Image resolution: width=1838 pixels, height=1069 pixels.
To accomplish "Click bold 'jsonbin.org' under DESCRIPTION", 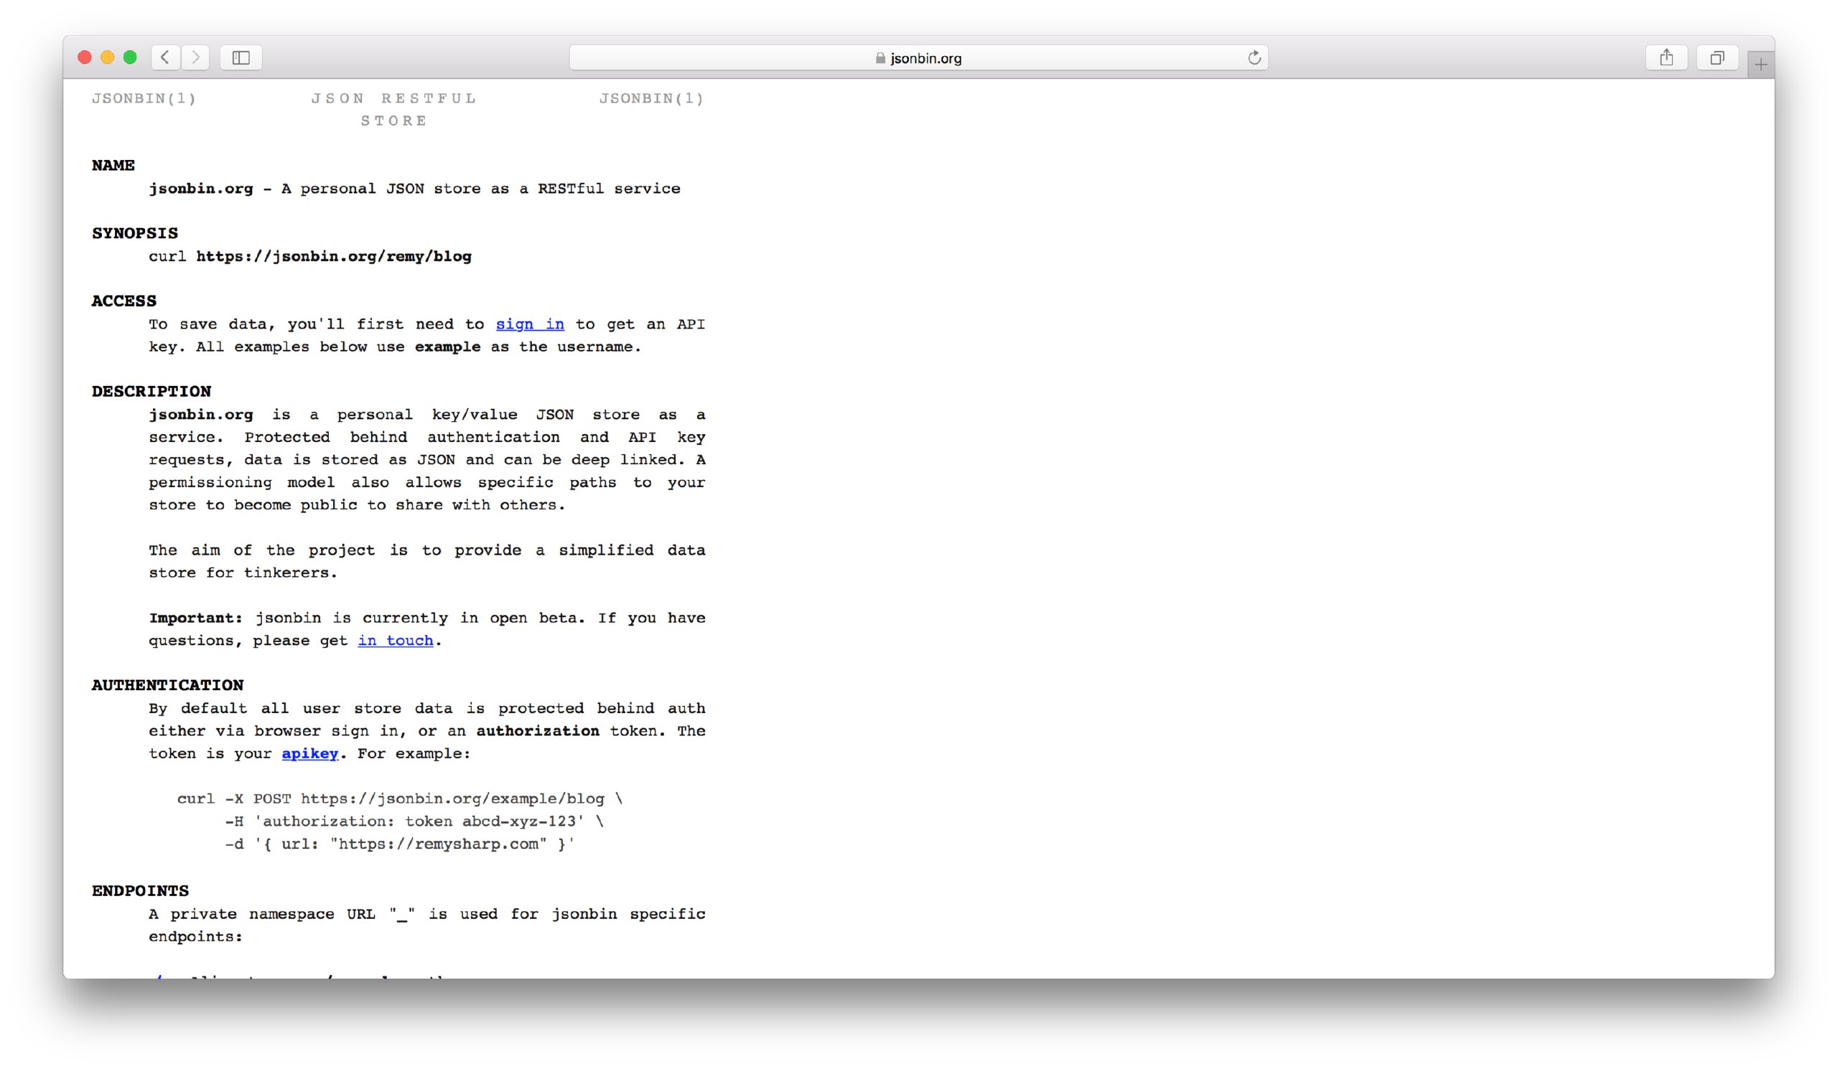I will click(201, 415).
